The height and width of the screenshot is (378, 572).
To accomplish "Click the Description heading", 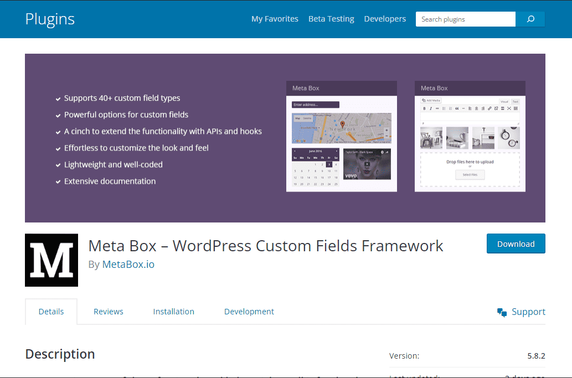I will (x=60, y=354).
